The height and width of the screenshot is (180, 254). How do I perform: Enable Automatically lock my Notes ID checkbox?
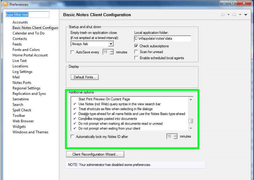point(72,136)
